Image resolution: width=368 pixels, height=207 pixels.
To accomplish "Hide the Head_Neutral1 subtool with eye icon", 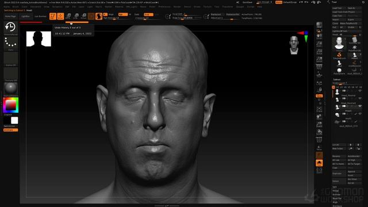I will pos(360,98).
